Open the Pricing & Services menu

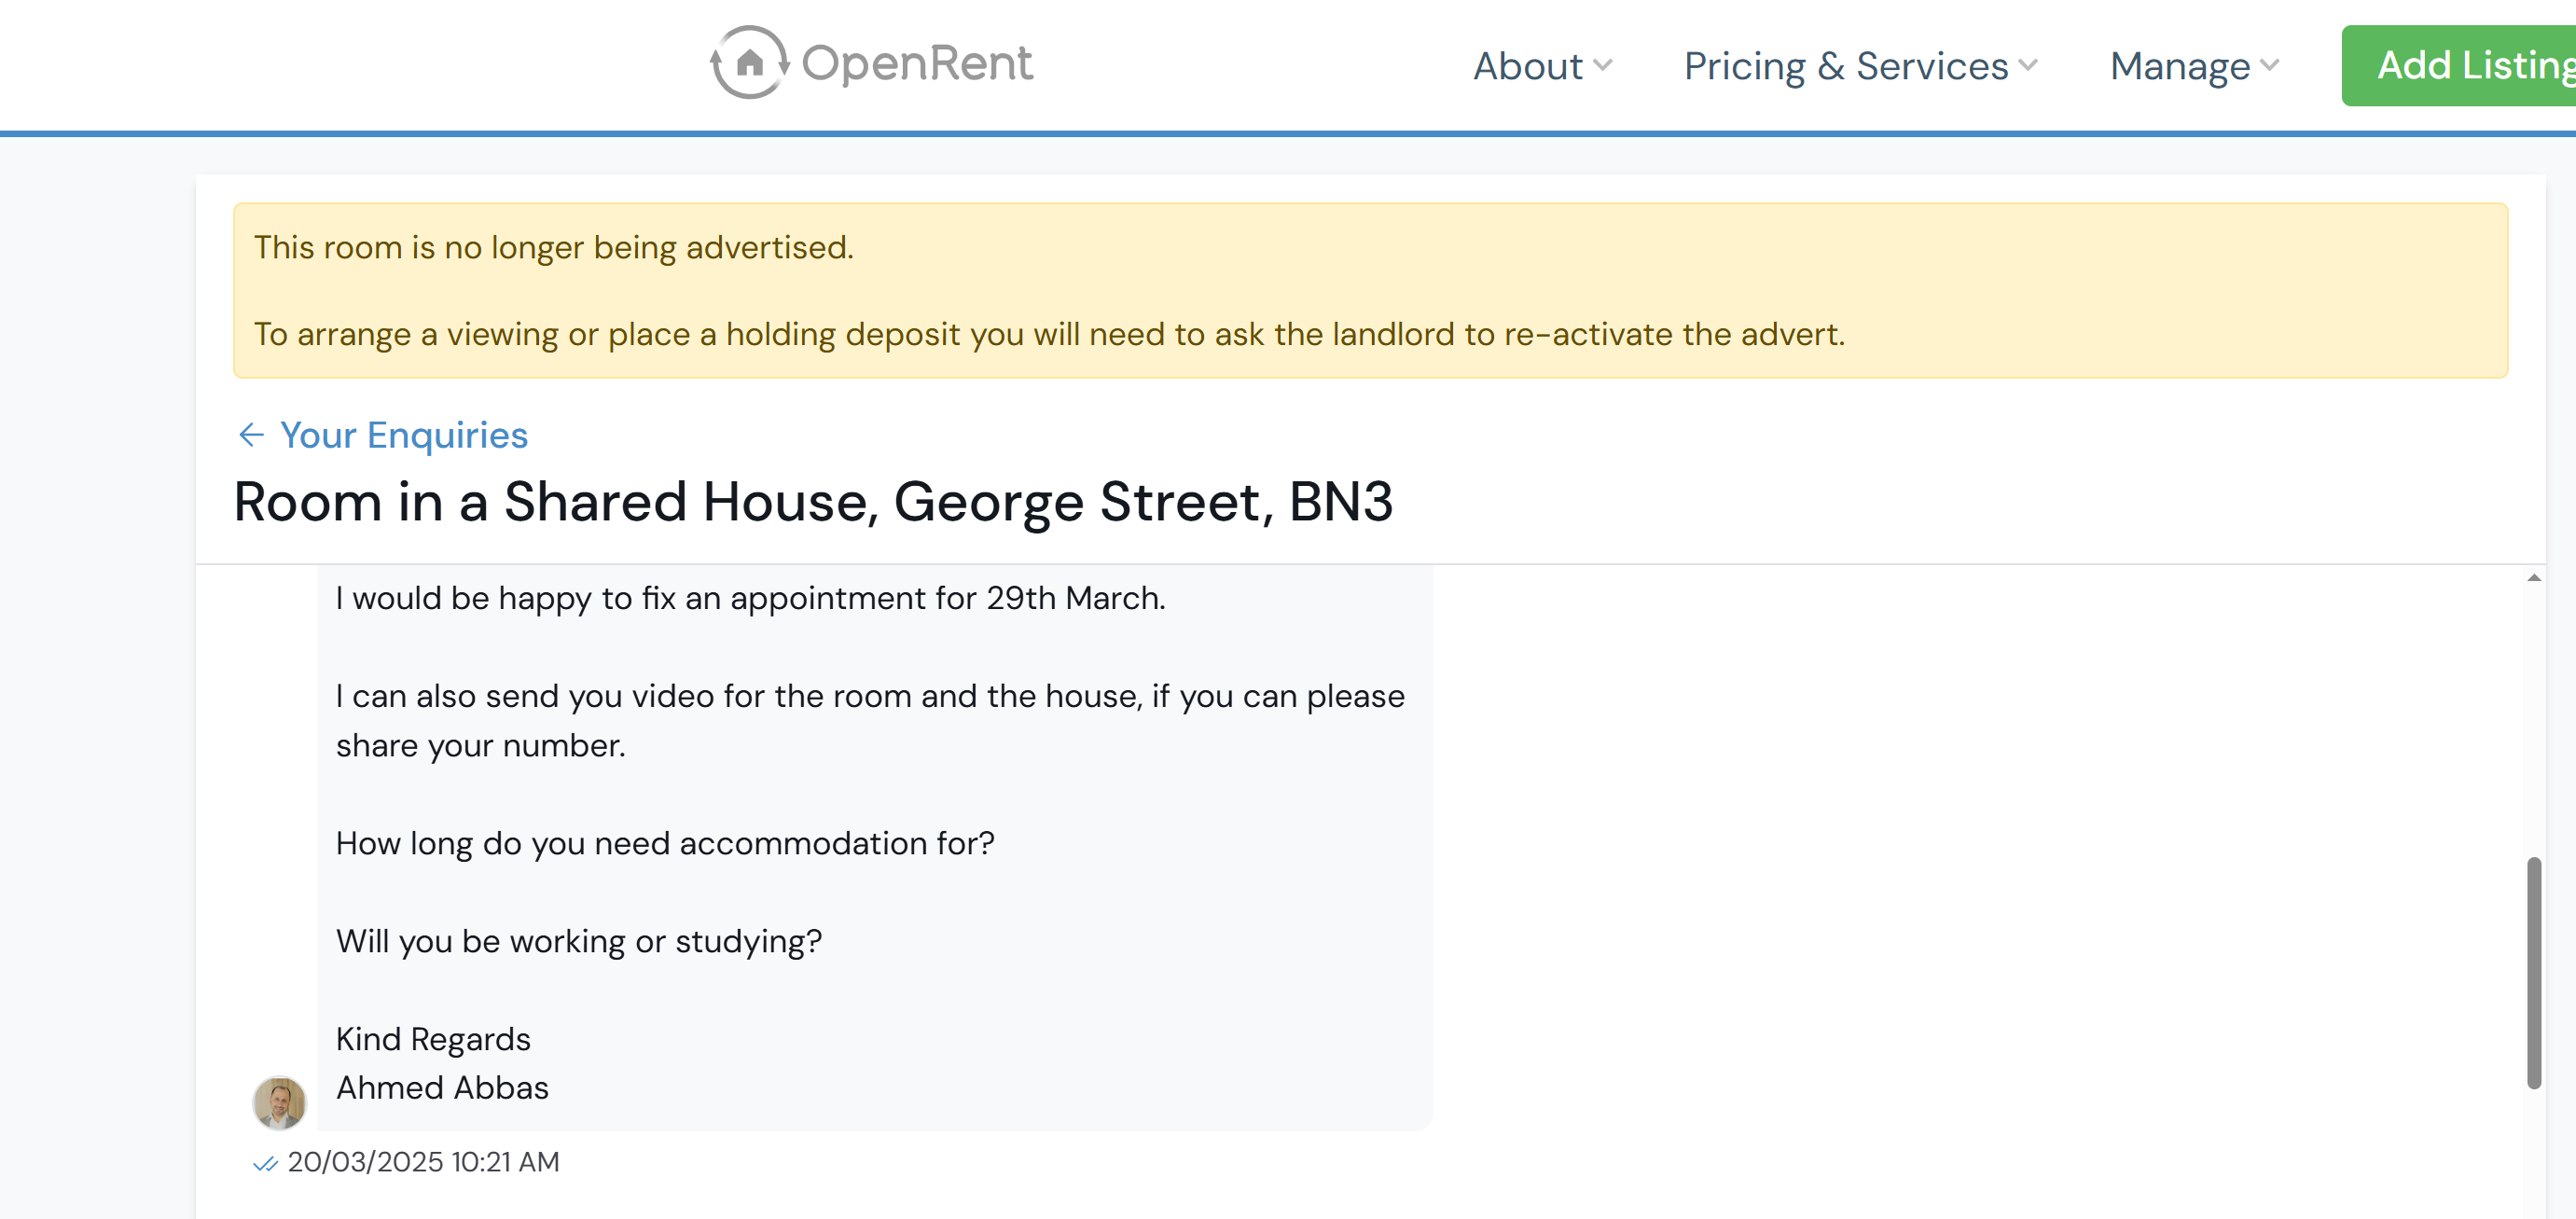pos(1845,66)
